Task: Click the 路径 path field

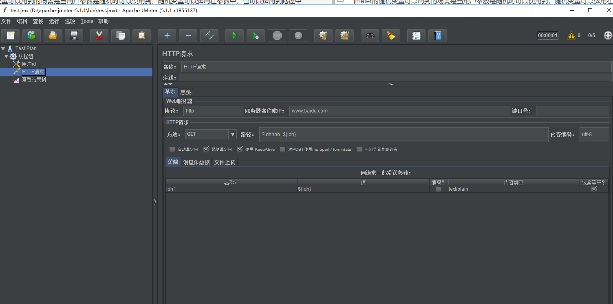Action: (x=404, y=134)
